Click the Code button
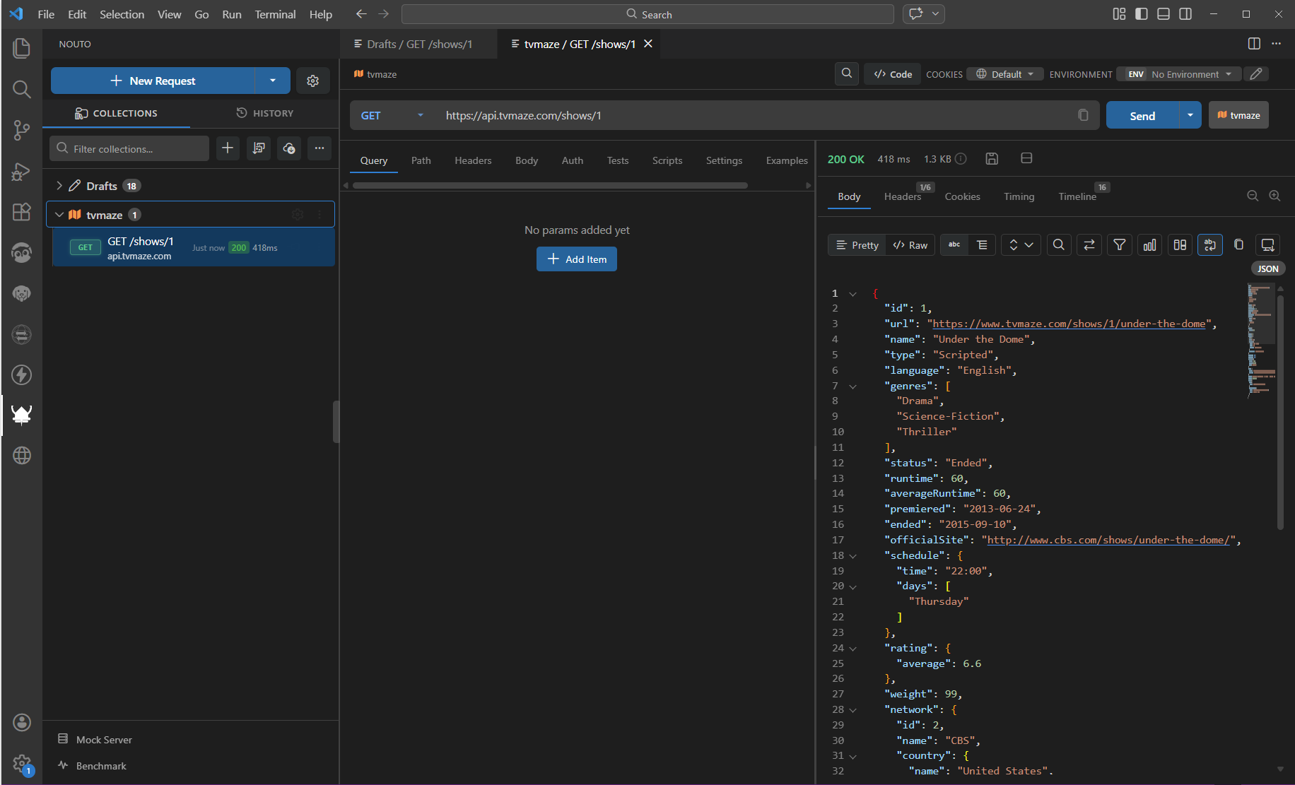The height and width of the screenshot is (785, 1295). [x=893, y=74]
